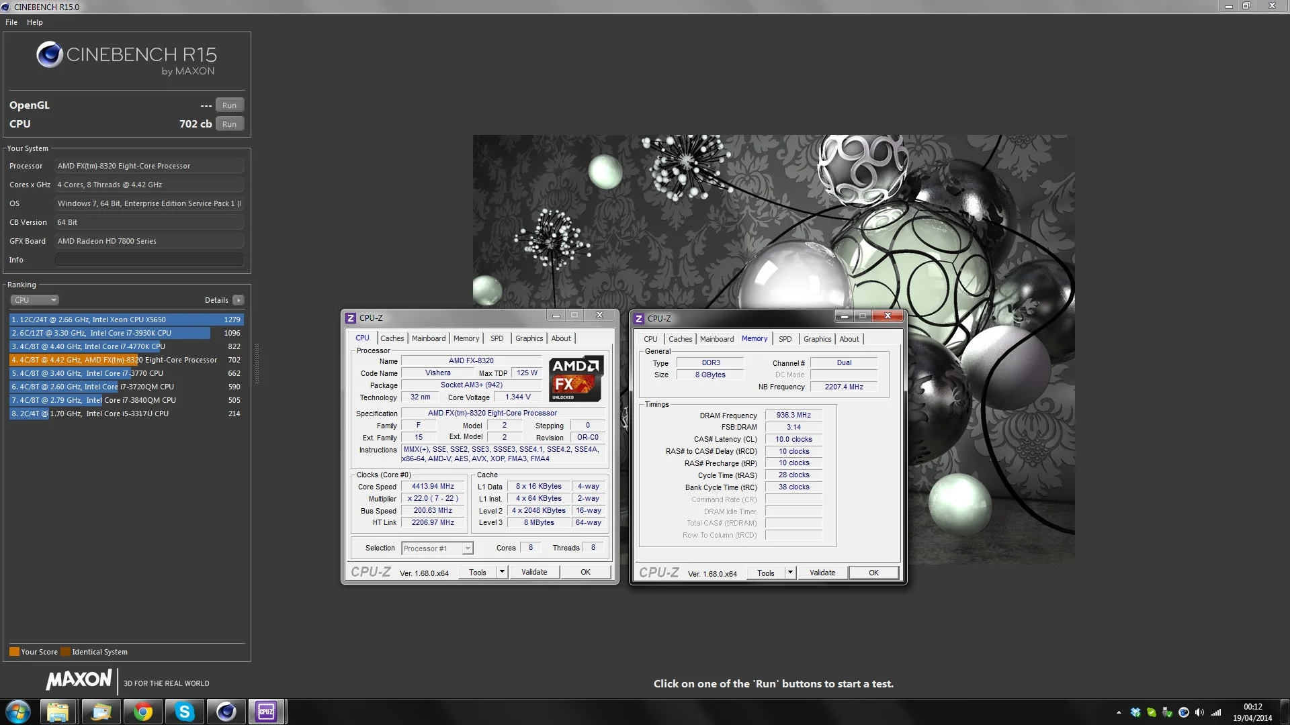Click the Info input field
Viewport: 1290px width, 725px height.
(x=148, y=260)
